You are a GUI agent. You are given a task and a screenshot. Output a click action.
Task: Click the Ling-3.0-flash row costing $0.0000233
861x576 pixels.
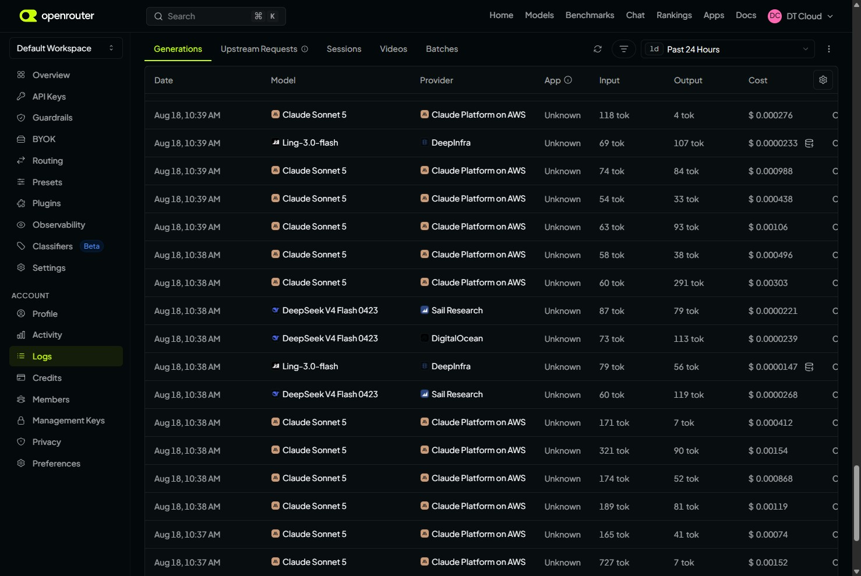(491, 143)
